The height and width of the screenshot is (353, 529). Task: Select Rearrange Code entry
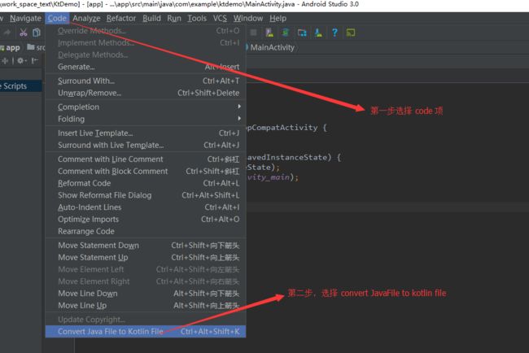(146, 231)
